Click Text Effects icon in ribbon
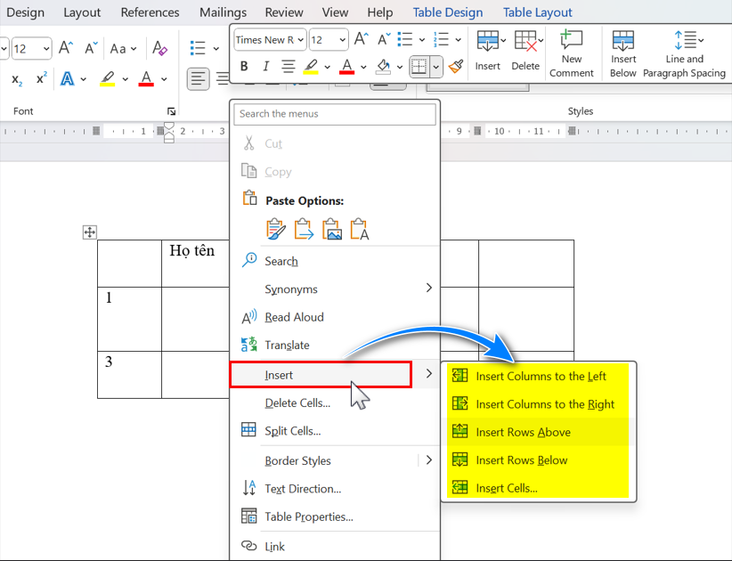The image size is (732, 561). [x=68, y=79]
